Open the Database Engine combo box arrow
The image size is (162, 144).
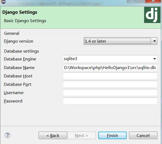[154, 59]
